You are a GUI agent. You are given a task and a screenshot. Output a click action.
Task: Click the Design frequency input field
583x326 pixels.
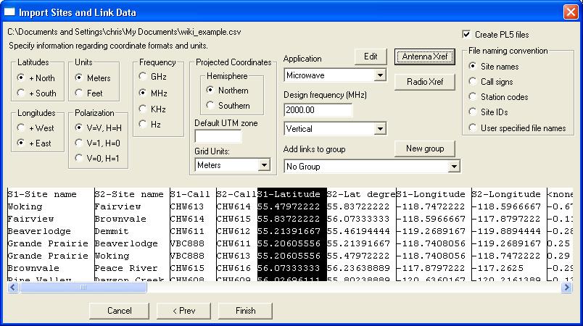click(x=318, y=109)
